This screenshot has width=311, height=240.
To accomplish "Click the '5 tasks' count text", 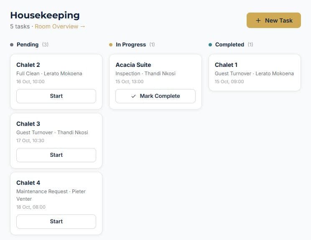I will (20, 26).
